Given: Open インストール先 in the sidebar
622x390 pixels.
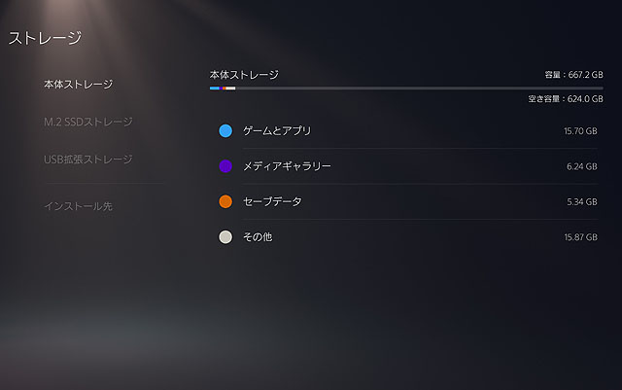Looking at the screenshot, I should click(78, 206).
